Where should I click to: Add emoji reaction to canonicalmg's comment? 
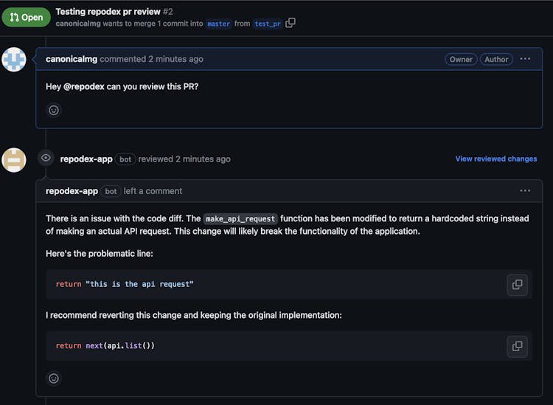(x=54, y=110)
